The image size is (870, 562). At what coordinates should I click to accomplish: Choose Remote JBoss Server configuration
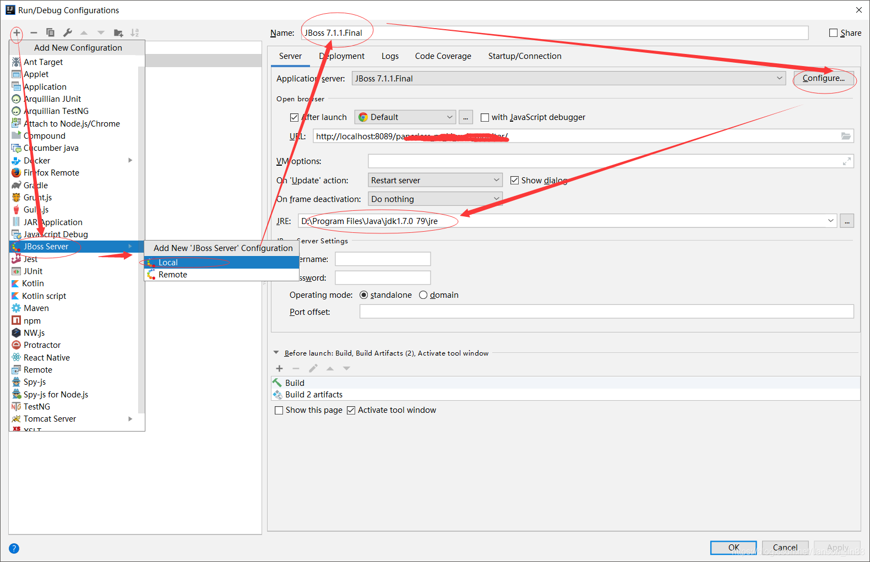click(x=222, y=275)
